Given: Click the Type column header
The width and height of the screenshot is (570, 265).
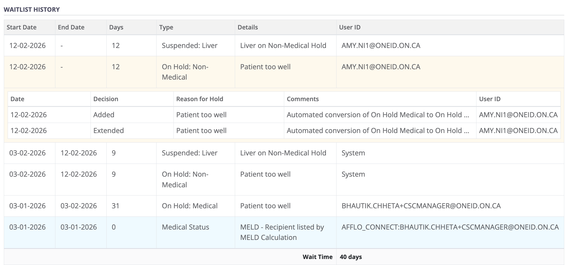Looking at the screenshot, I should [166, 27].
